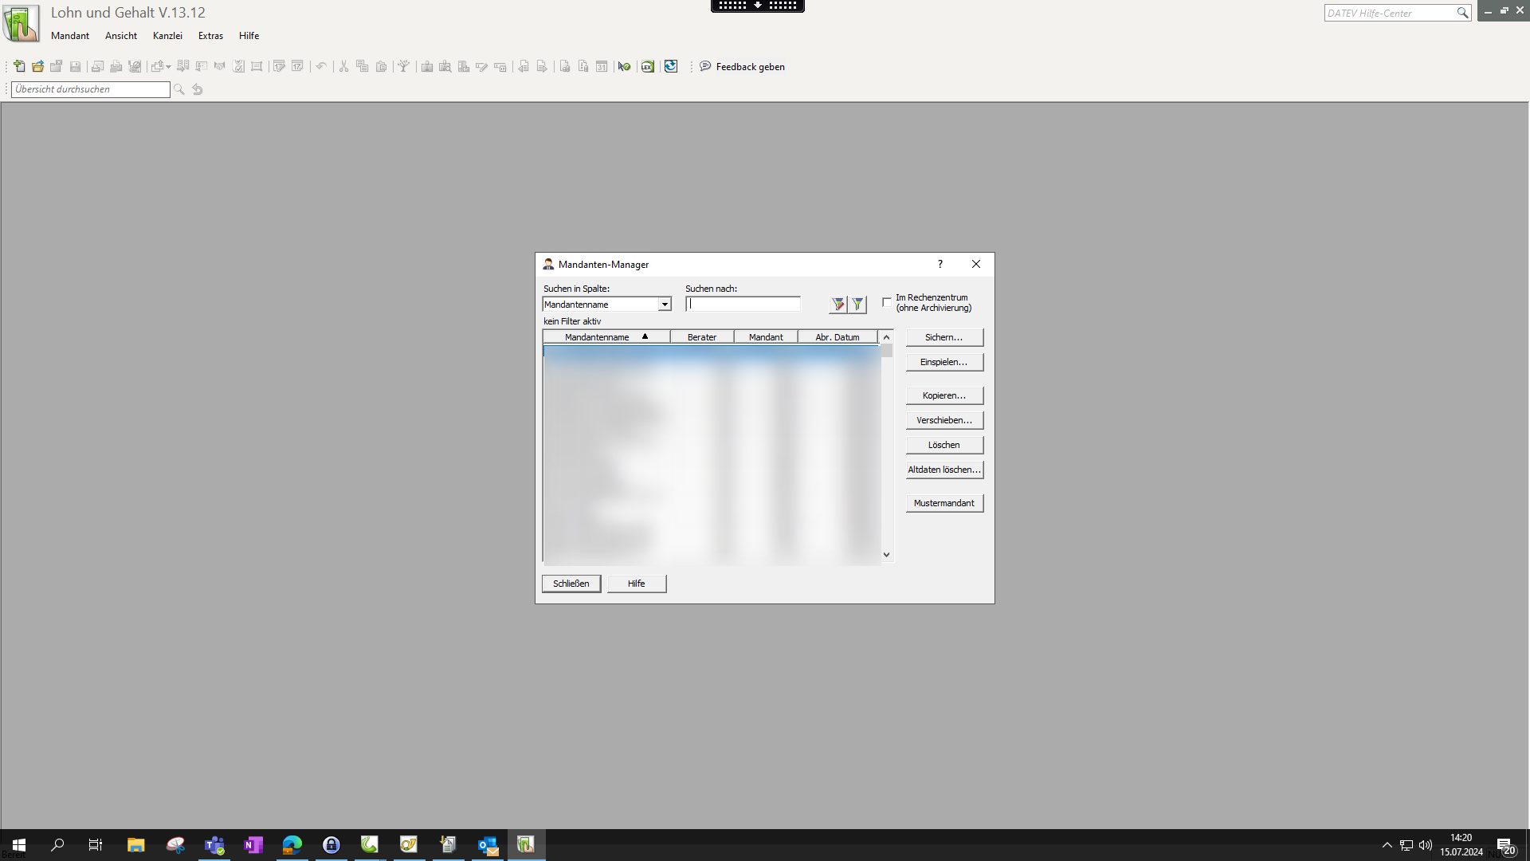1530x861 pixels.
Task: Apply filter using the funnel pencil icon
Action: coord(838,305)
